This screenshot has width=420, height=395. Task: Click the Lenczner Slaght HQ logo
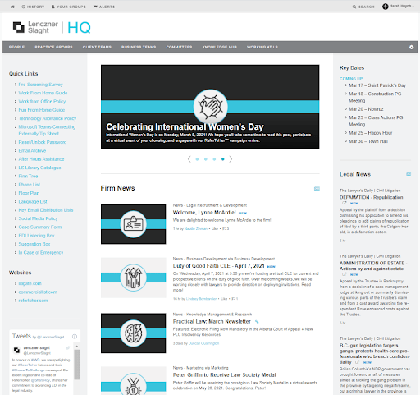[52, 27]
